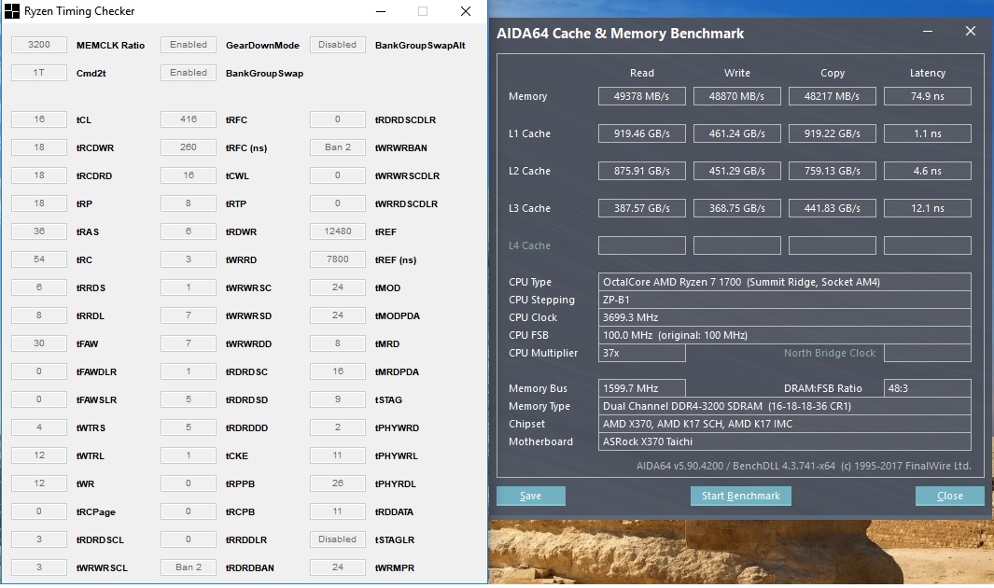The height and width of the screenshot is (588, 994).
Task: Click the tCL timing value box
Action: tap(39, 119)
